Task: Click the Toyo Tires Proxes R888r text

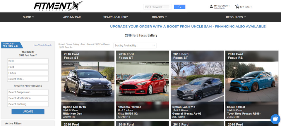Action: 244,113
